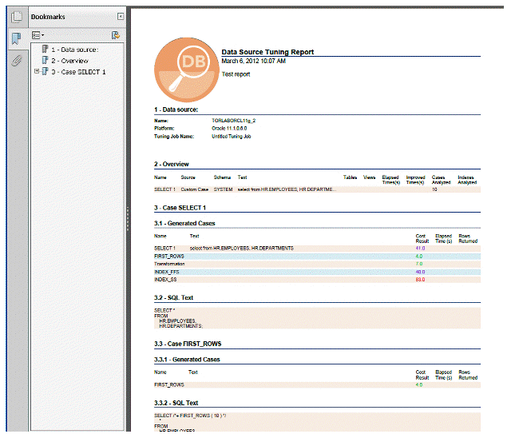Click platform value 'Oracle 11.1.0.6.0'
511x438 pixels.
(x=229, y=129)
